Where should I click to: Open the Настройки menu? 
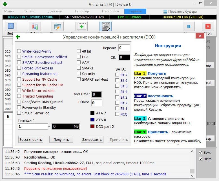click(x=110, y=11)
